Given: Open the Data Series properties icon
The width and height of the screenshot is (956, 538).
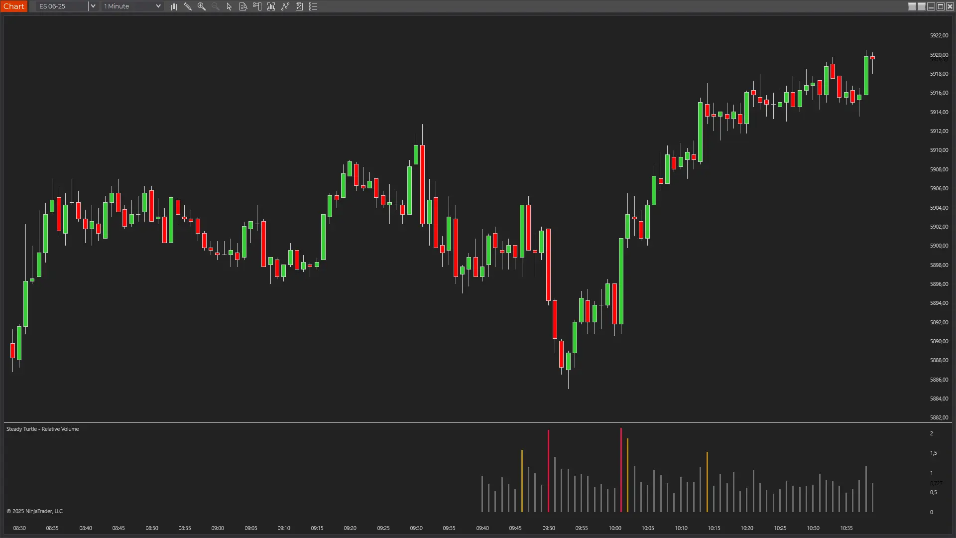Looking at the screenshot, I should tap(299, 6).
